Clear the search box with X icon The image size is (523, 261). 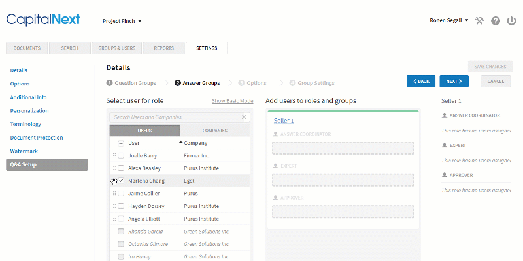point(244,117)
